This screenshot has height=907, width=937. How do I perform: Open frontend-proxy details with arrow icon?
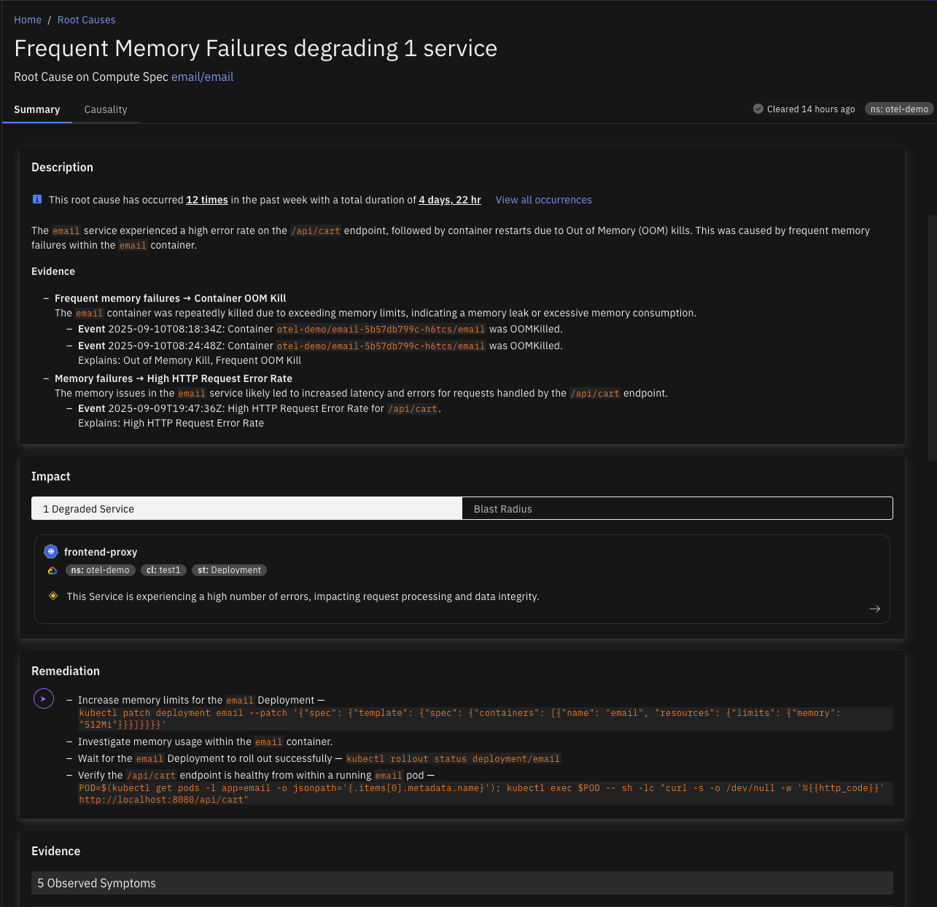click(875, 609)
